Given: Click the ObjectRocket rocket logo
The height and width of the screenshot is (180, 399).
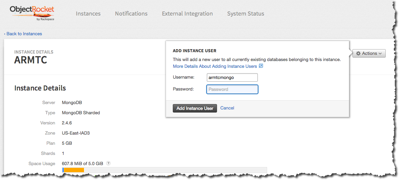Looking at the screenshot, I should click(x=32, y=13).
